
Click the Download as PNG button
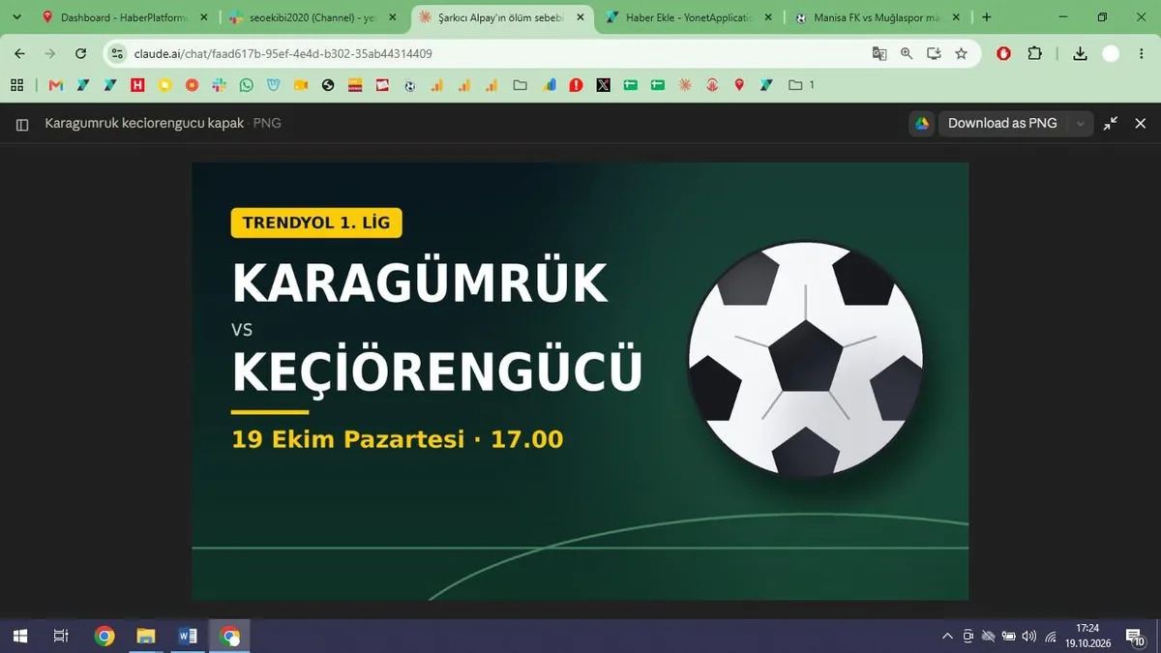(x=1002, y=123)
